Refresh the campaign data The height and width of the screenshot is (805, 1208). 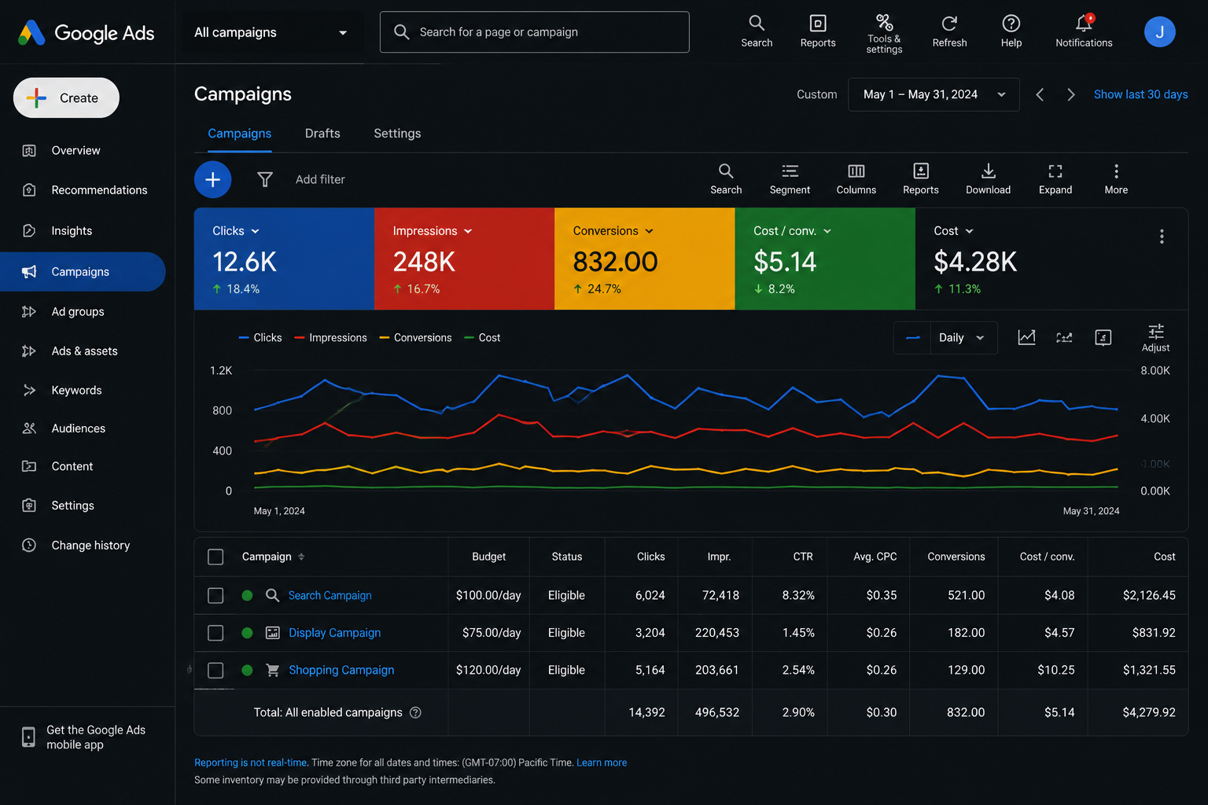(x=949, y=31)
